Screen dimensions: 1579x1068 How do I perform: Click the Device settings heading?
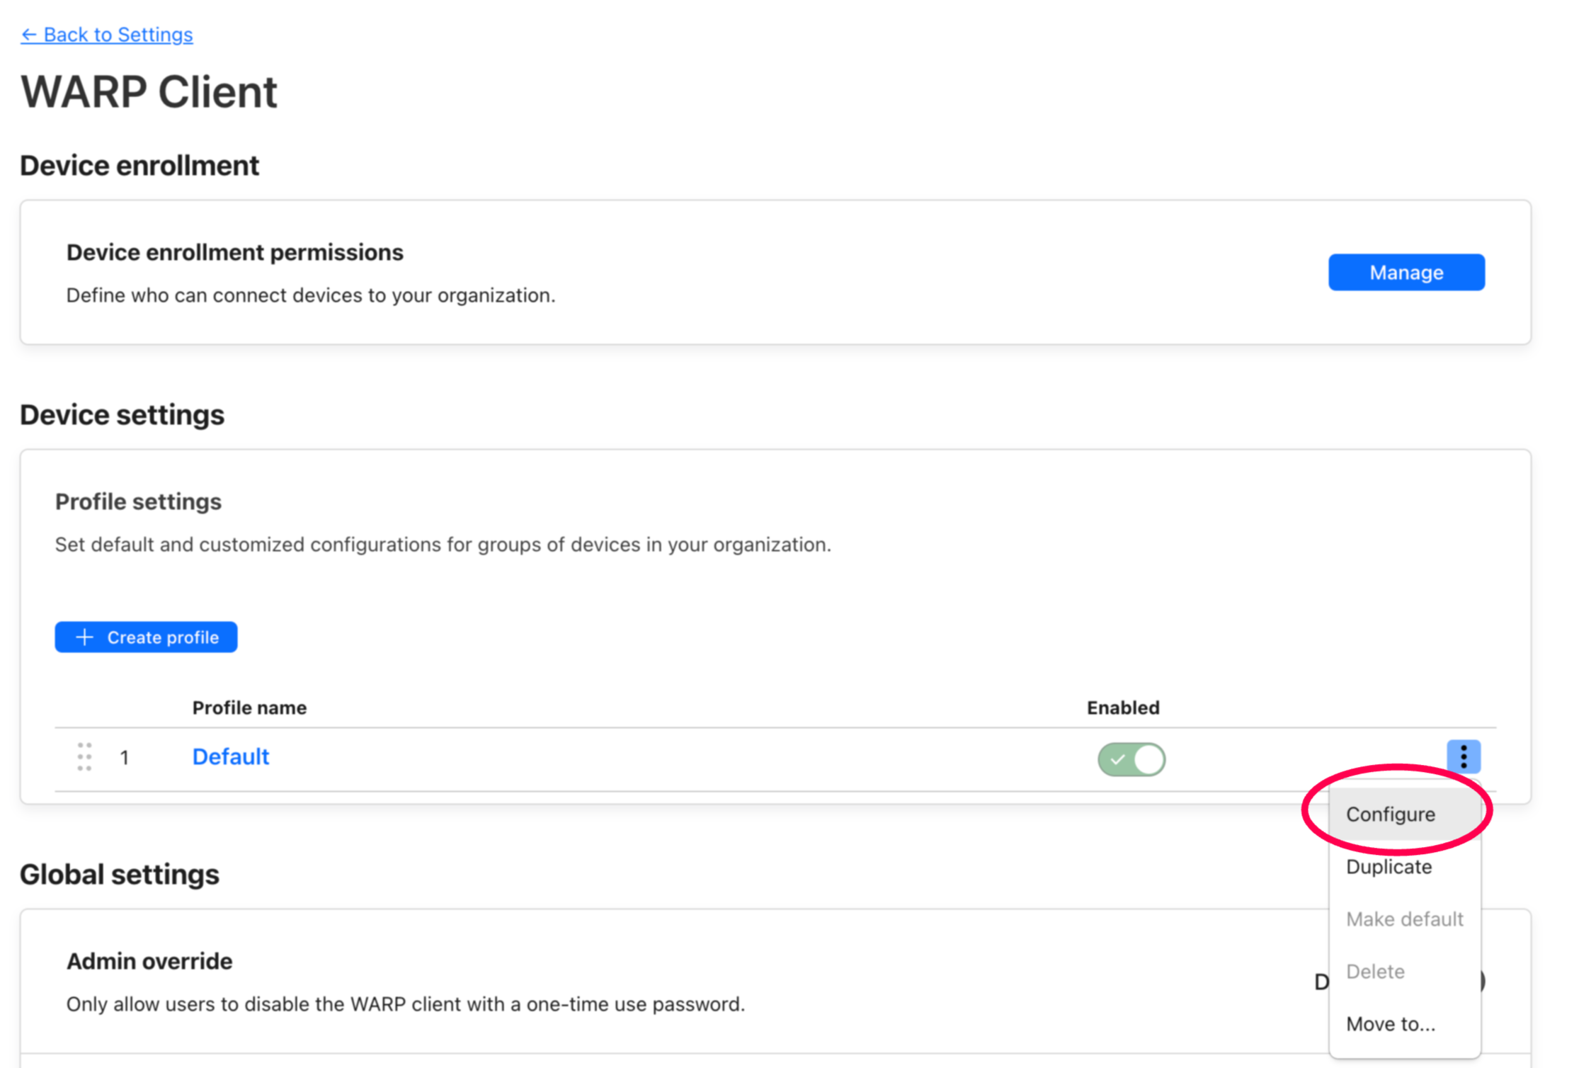point(122,415)
